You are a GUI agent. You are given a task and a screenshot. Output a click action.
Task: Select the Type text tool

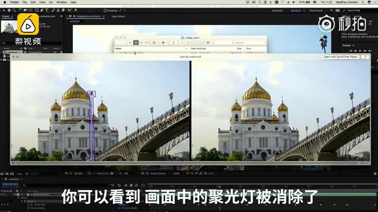(x=47, y=10)
